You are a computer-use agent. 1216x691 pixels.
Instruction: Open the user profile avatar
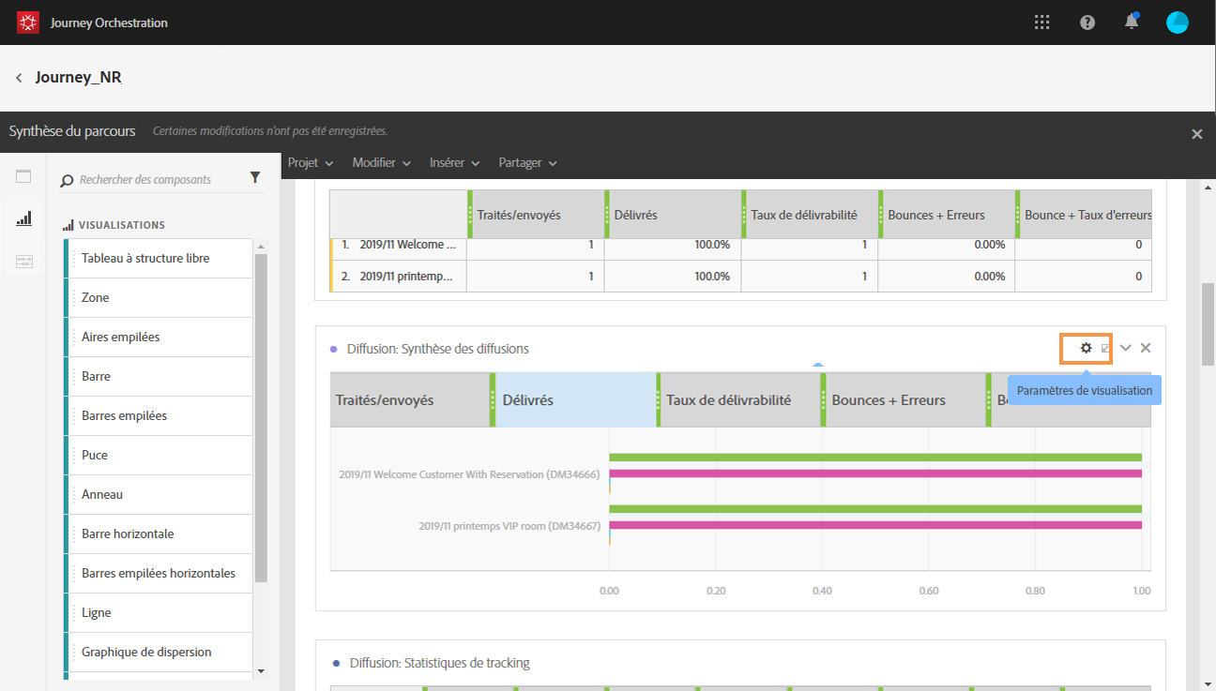point(1178,23)
